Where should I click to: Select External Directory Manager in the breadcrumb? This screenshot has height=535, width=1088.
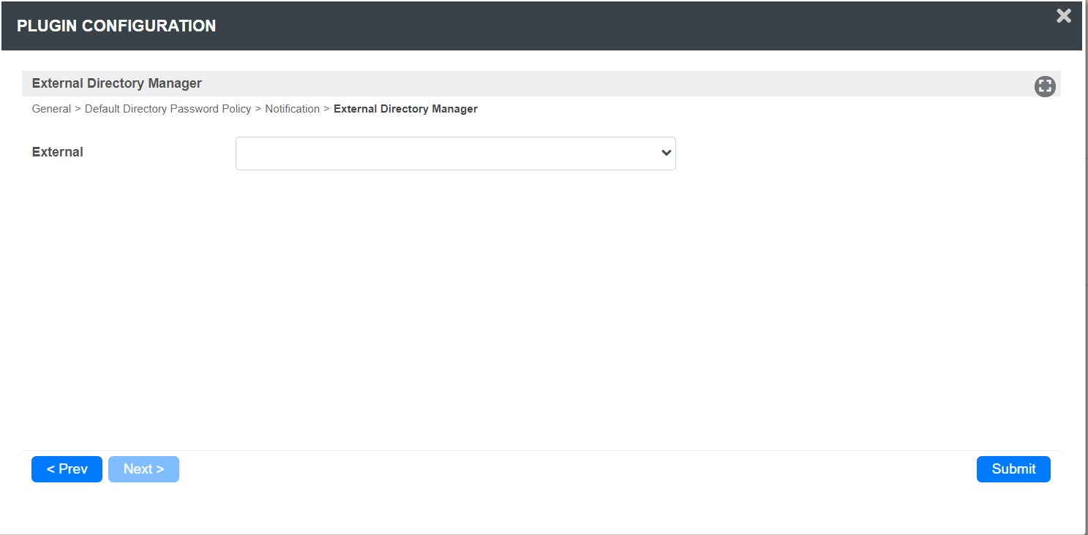[x=405, y=109]
